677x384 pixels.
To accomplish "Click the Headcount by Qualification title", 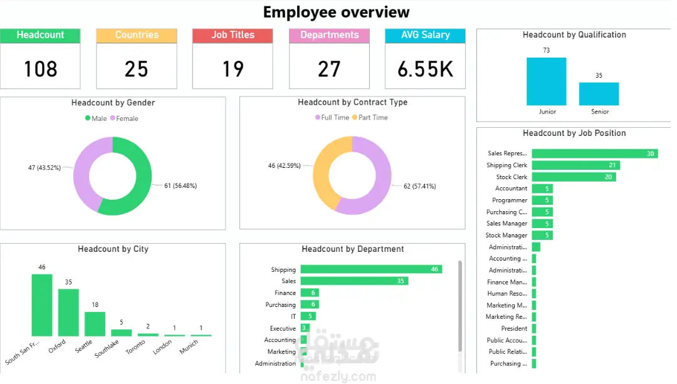I will coord(574,35).
